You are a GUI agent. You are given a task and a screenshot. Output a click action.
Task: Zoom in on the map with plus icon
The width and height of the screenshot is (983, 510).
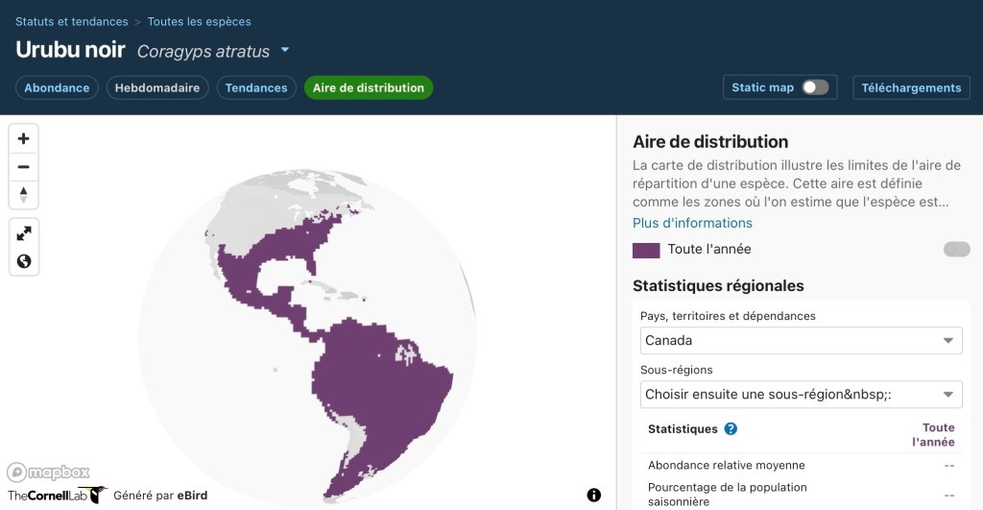24,138
